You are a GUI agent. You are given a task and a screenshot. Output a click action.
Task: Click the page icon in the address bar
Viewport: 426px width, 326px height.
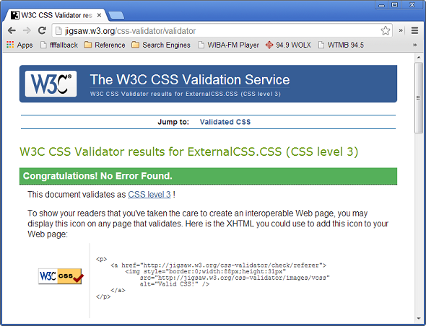(x=58, y=31)
